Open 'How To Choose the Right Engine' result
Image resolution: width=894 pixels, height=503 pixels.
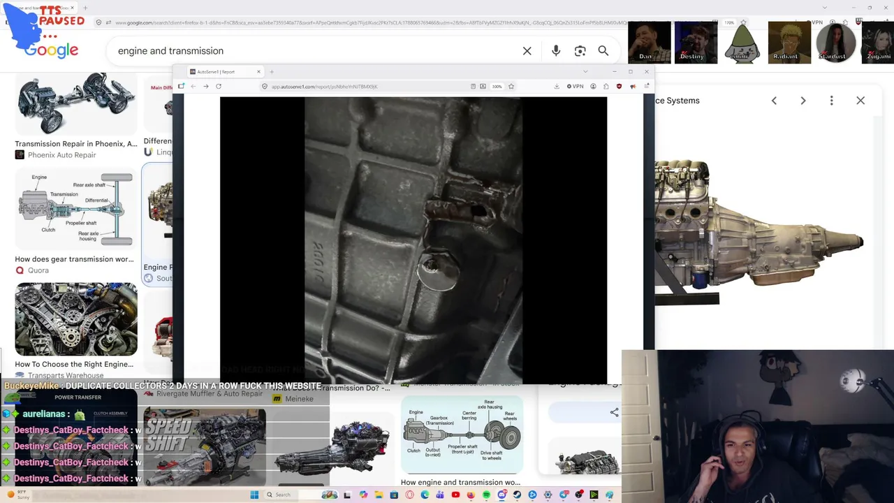[x=74, y=364]
